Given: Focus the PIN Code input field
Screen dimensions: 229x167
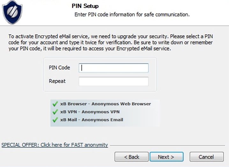Looking at the screenshot, I should coord(114,68).
